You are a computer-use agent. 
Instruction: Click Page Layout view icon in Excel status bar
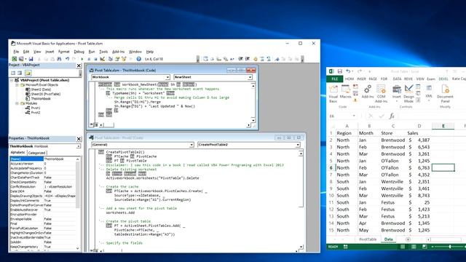point(414,247)
